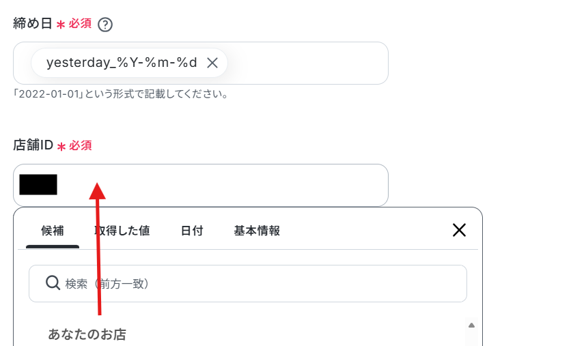Remove the yesterday_%Y-%m-%d chip with its X
Viewport: 586px width, 346px height.
(212, 63)
